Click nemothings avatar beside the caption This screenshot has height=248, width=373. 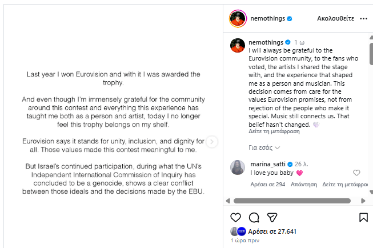(238, 45)
